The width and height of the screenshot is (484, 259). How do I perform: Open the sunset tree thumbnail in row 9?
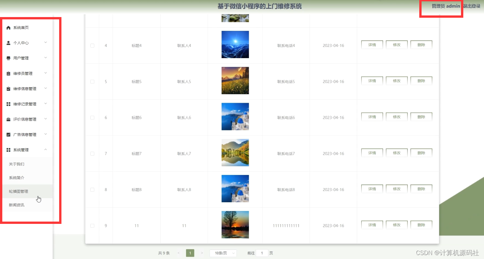(235, 225)
